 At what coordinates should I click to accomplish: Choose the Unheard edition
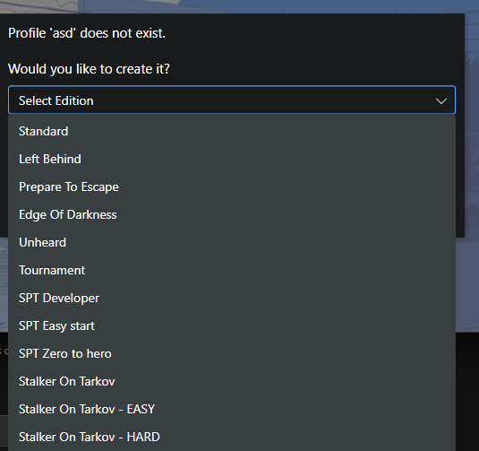pyautogui.click(x=232, y=243)
